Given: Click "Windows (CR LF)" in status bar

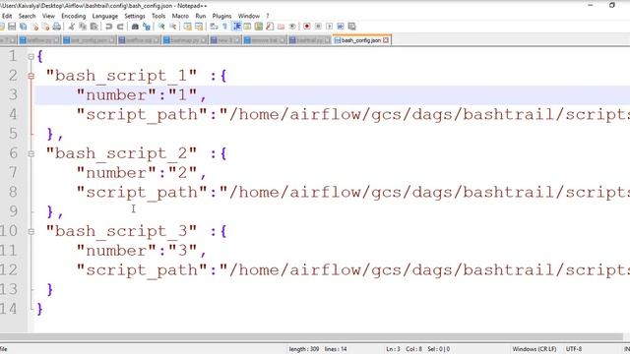Looking at the screenshot, I should point(535,349).
